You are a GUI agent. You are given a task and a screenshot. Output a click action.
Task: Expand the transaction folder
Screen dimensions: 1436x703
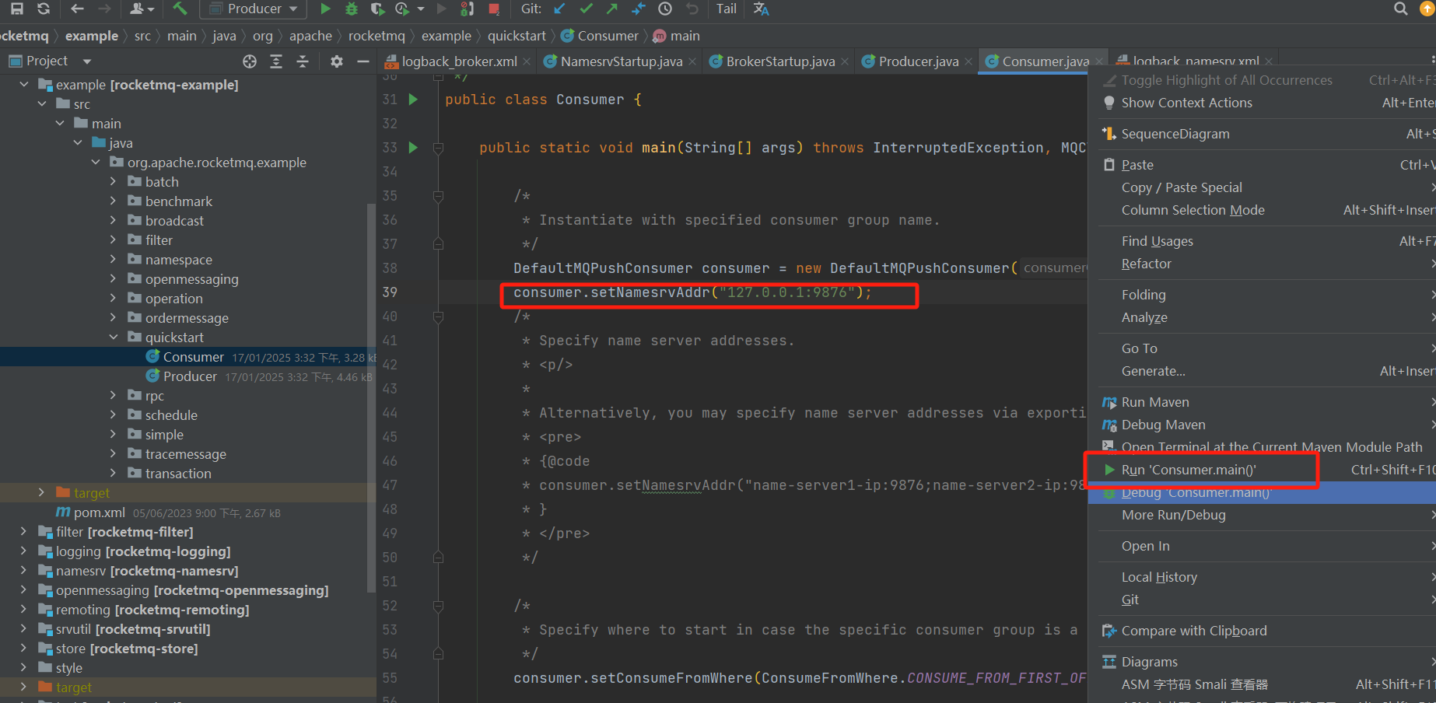[114, 474]
